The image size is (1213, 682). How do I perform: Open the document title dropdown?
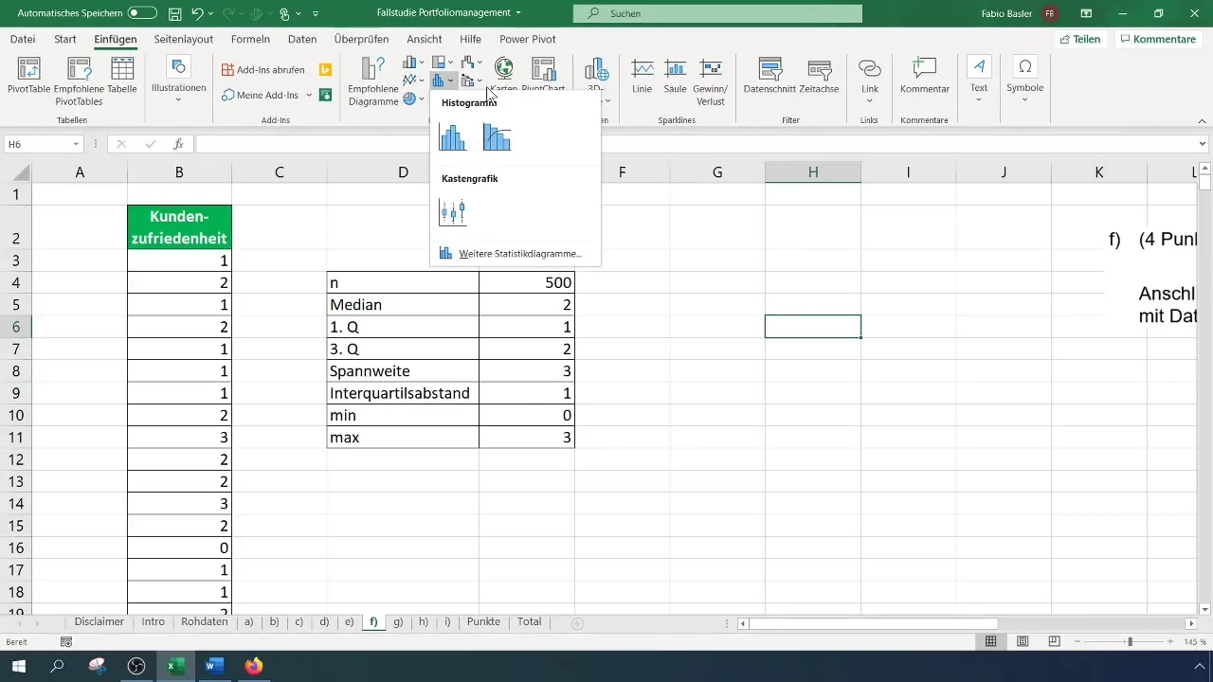(x=517, y=13)
